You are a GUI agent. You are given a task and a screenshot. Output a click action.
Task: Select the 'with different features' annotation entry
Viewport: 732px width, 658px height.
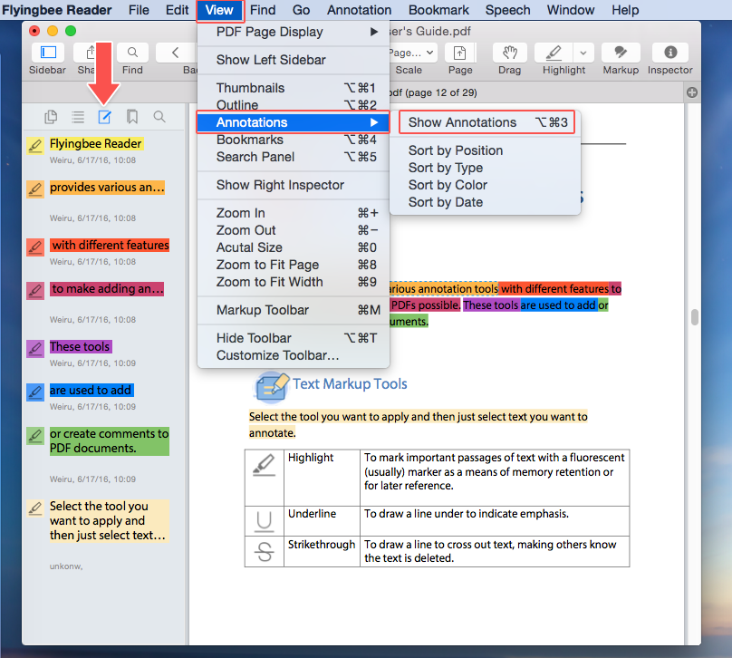[x=110, y=246]
